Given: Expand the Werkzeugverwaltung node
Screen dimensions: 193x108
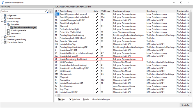Looking at the screenshot, I should pos(2,40).
